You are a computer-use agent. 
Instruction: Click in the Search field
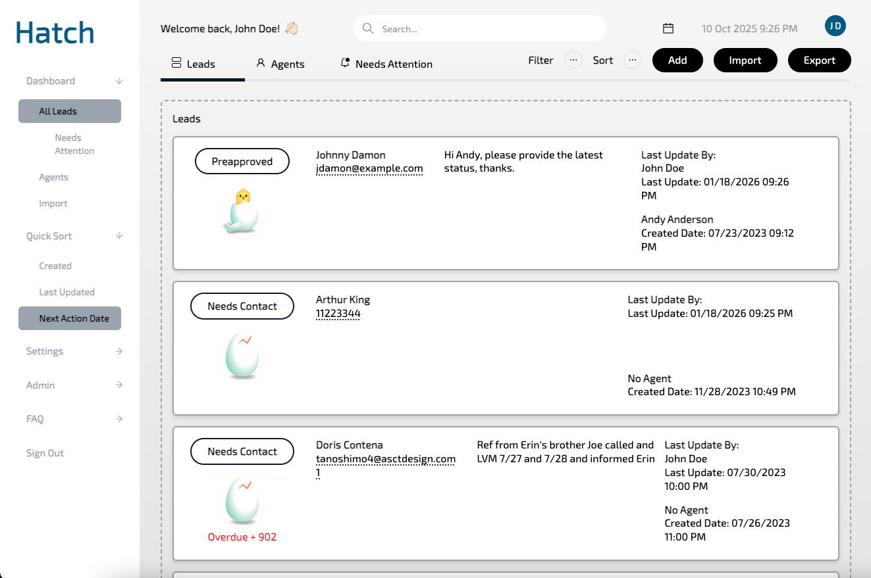coord(487,29)
